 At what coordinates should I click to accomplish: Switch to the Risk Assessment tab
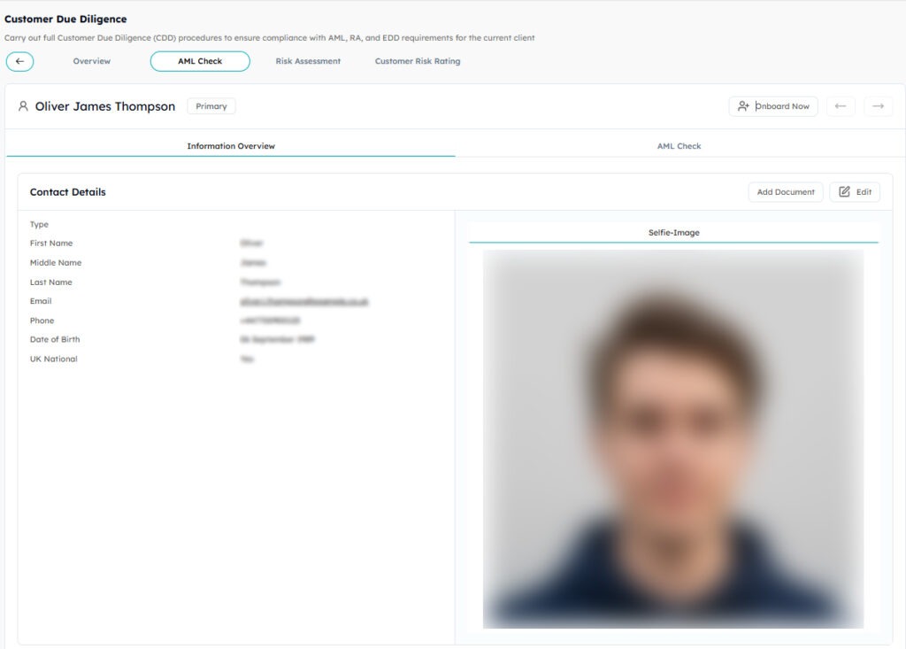(308, 61)
